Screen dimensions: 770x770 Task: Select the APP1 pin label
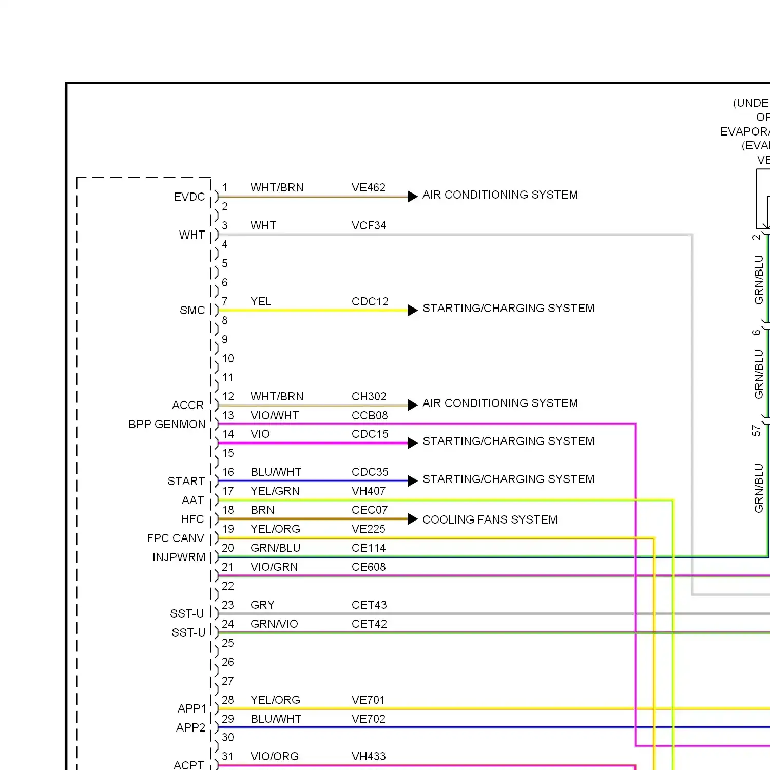coord(191,709)
